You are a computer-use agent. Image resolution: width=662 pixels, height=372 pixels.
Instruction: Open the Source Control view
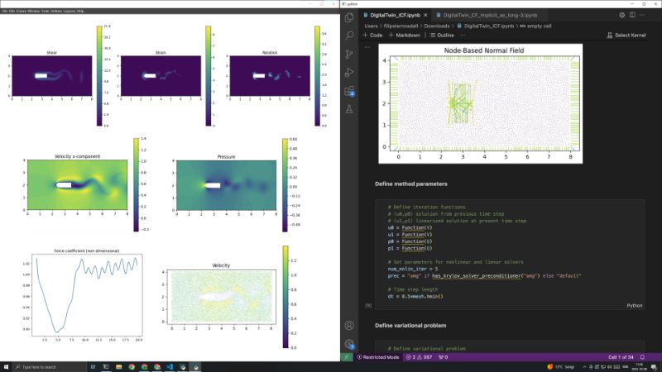click(349, 54)
